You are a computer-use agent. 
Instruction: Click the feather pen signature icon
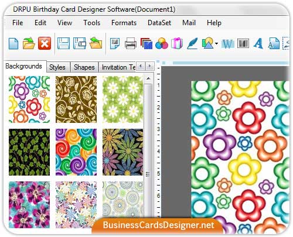(192, 43)
